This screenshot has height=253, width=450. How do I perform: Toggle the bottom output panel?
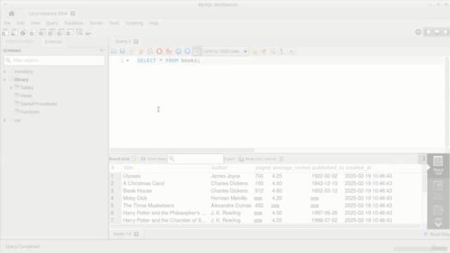pyautogui.click(x=437, y=32)
